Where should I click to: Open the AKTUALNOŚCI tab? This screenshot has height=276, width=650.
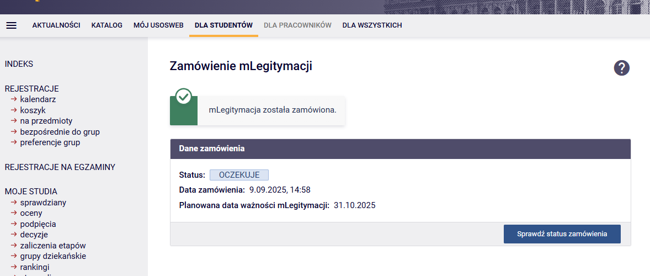click(x=56, y=25)
